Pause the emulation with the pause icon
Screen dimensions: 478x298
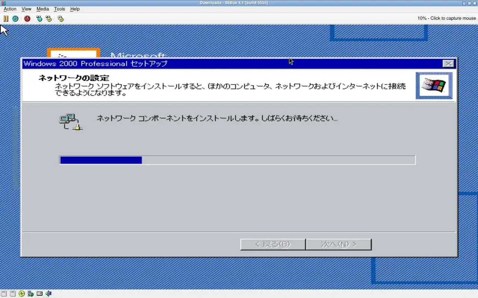coord(6,18)
